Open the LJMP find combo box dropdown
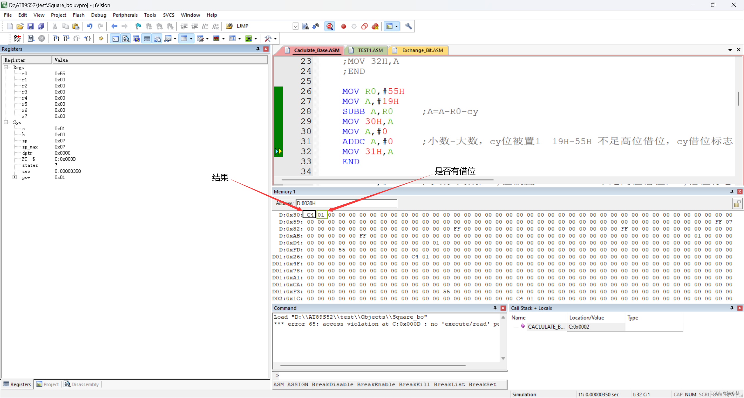The width and height of the screenshot is (744, 398). pos(295,26)
